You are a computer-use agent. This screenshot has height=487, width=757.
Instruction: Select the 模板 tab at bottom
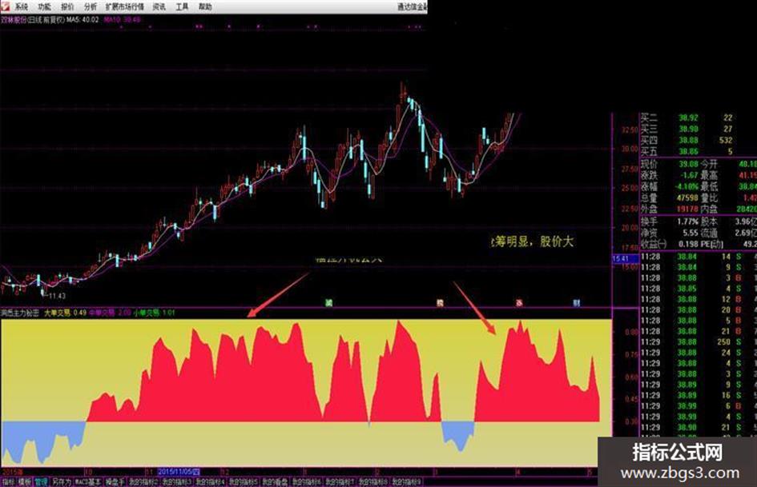tap(25, 481)
